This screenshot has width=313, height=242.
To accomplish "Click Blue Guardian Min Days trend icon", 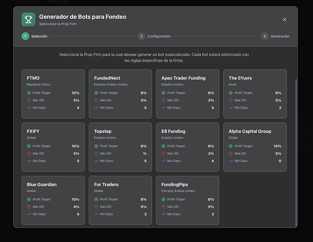I will [x=29, y=214].
